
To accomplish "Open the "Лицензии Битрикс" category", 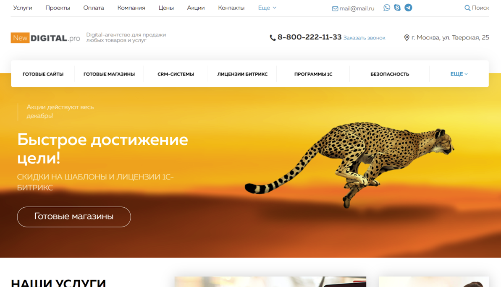I will (242, 74).
